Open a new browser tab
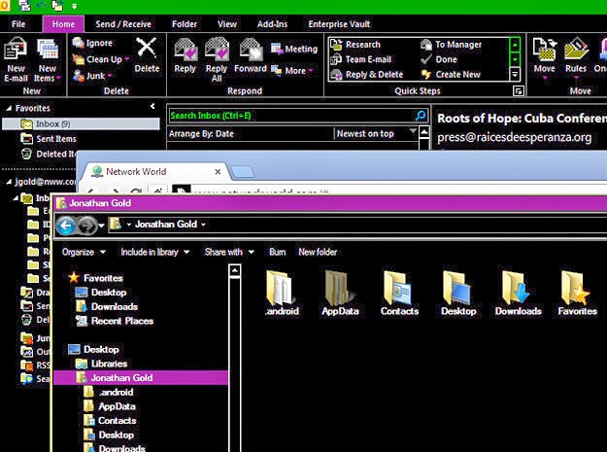607x452 pixels. coord(243,172)
